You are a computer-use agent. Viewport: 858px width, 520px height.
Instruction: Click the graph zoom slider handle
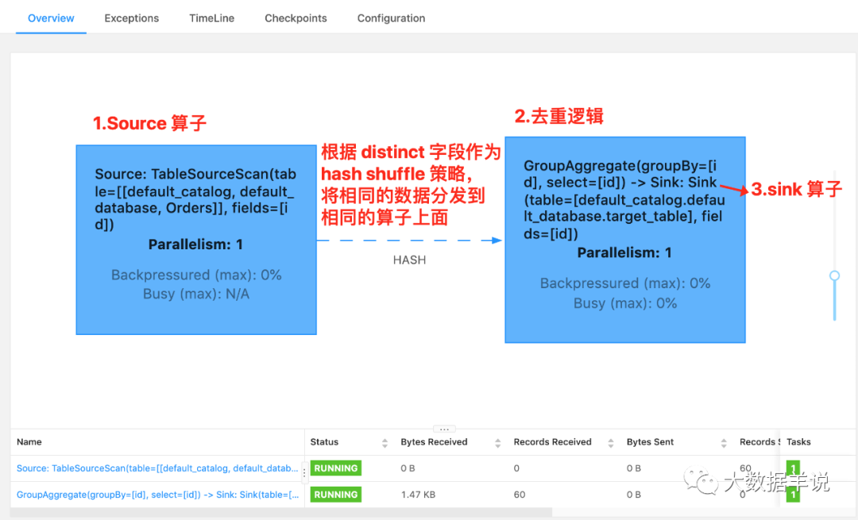click(x=834, y=275)
